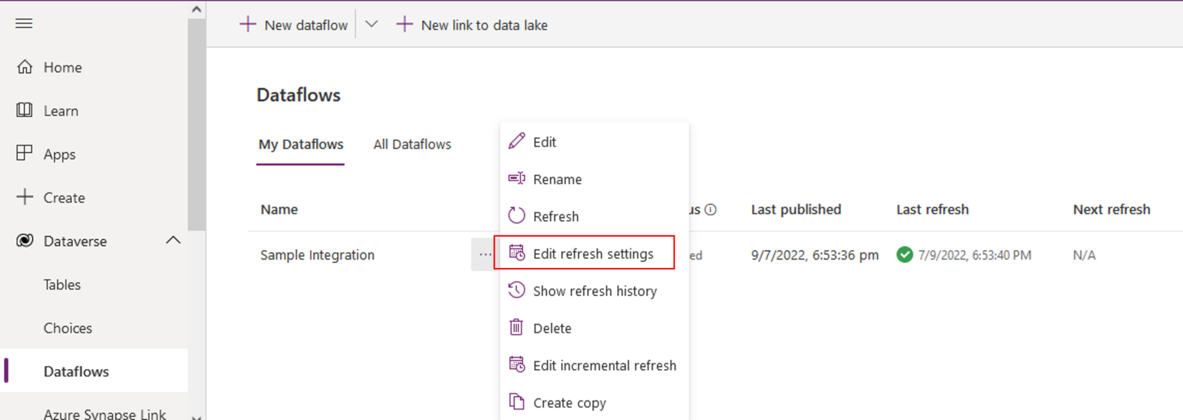Click the Delete trash can icon
Screen dimensions: 1183x420
point(516,327)
